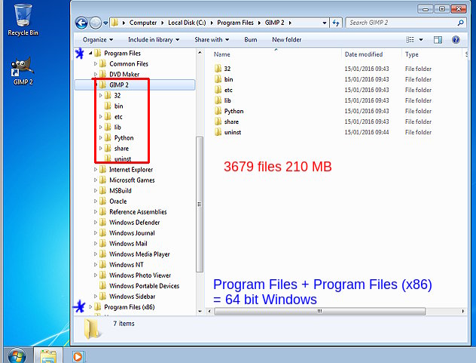Sort by the Type column header
The height and width of the screenshot is (363, 476).
(x=412, y=54)
